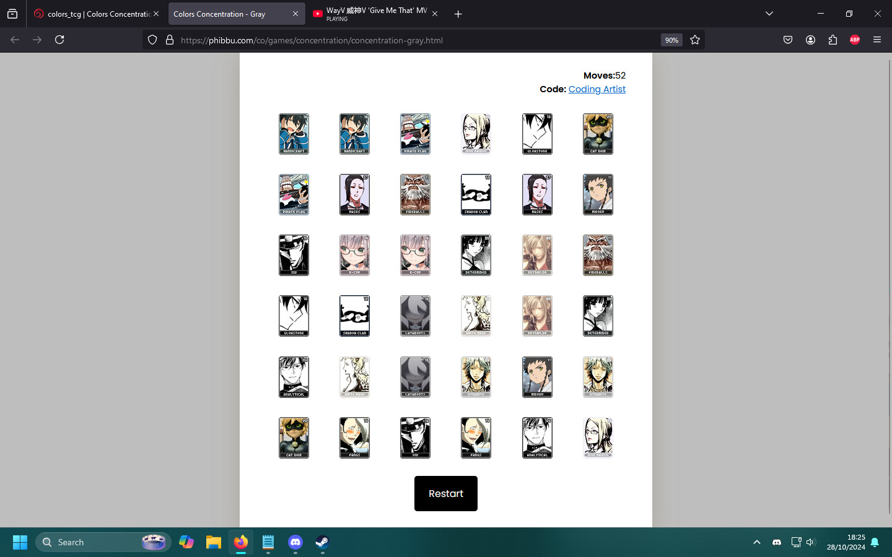Open Firefox View in tab bar
The height and width of the screenshot is (557, 892).
click(x=12, y=14)
